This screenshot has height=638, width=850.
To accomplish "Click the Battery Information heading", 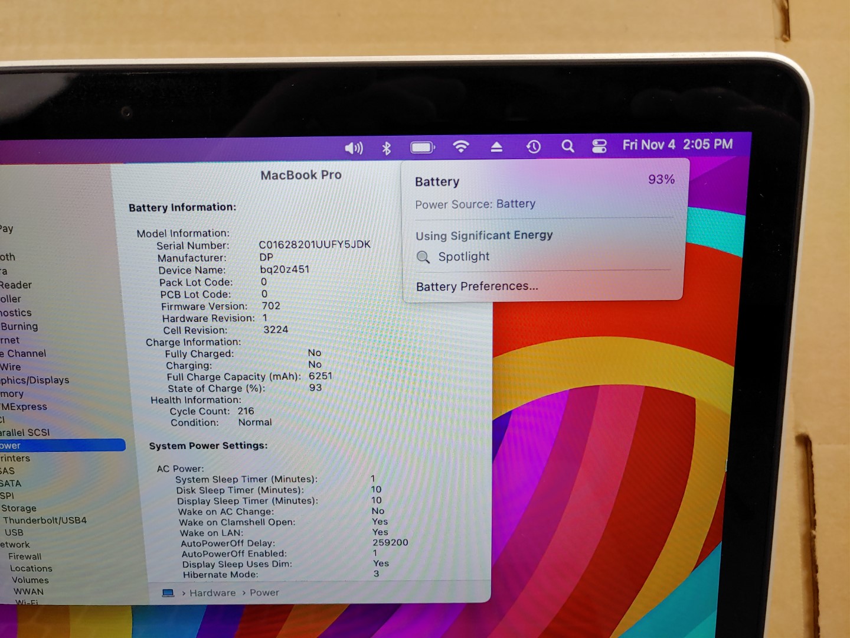I will pos(182,207).
